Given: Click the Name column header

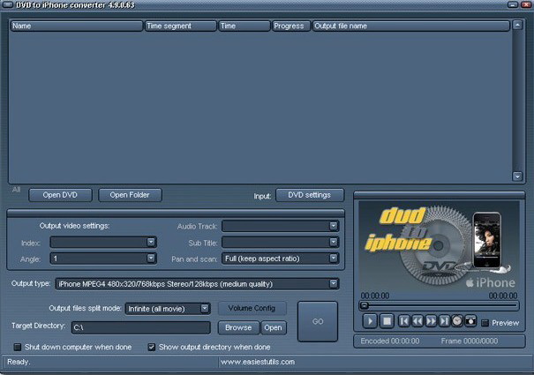Looking at the screenshot, I should pyautogui.click(x=77, y=26).
